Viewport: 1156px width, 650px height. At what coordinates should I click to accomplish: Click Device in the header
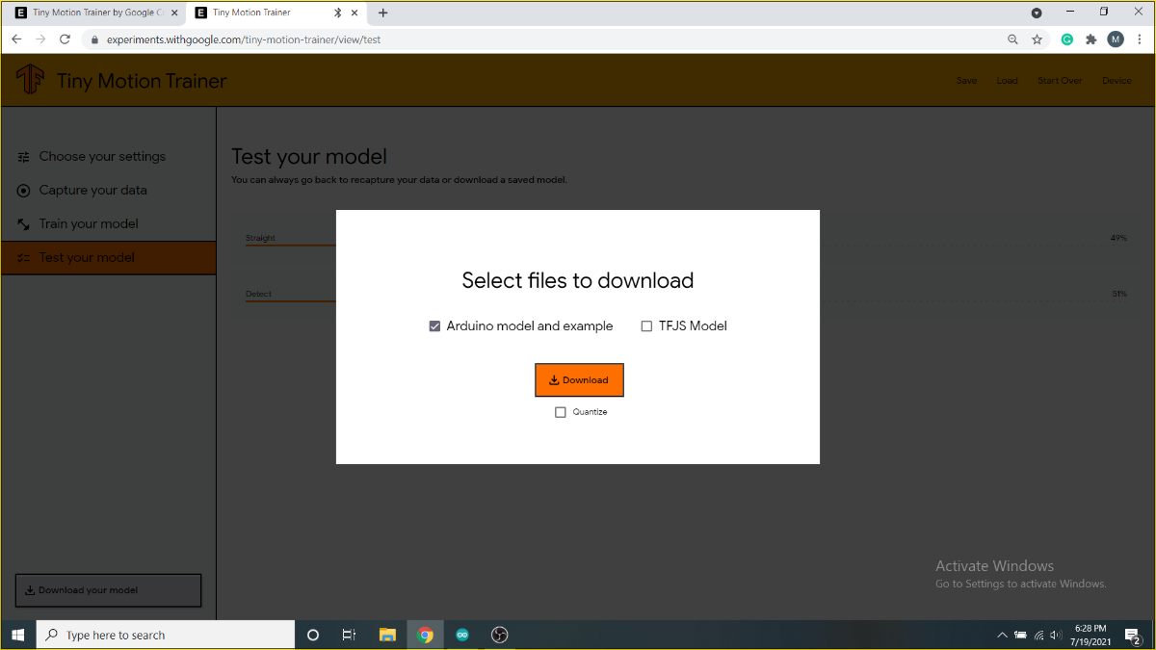point(1117,81)
